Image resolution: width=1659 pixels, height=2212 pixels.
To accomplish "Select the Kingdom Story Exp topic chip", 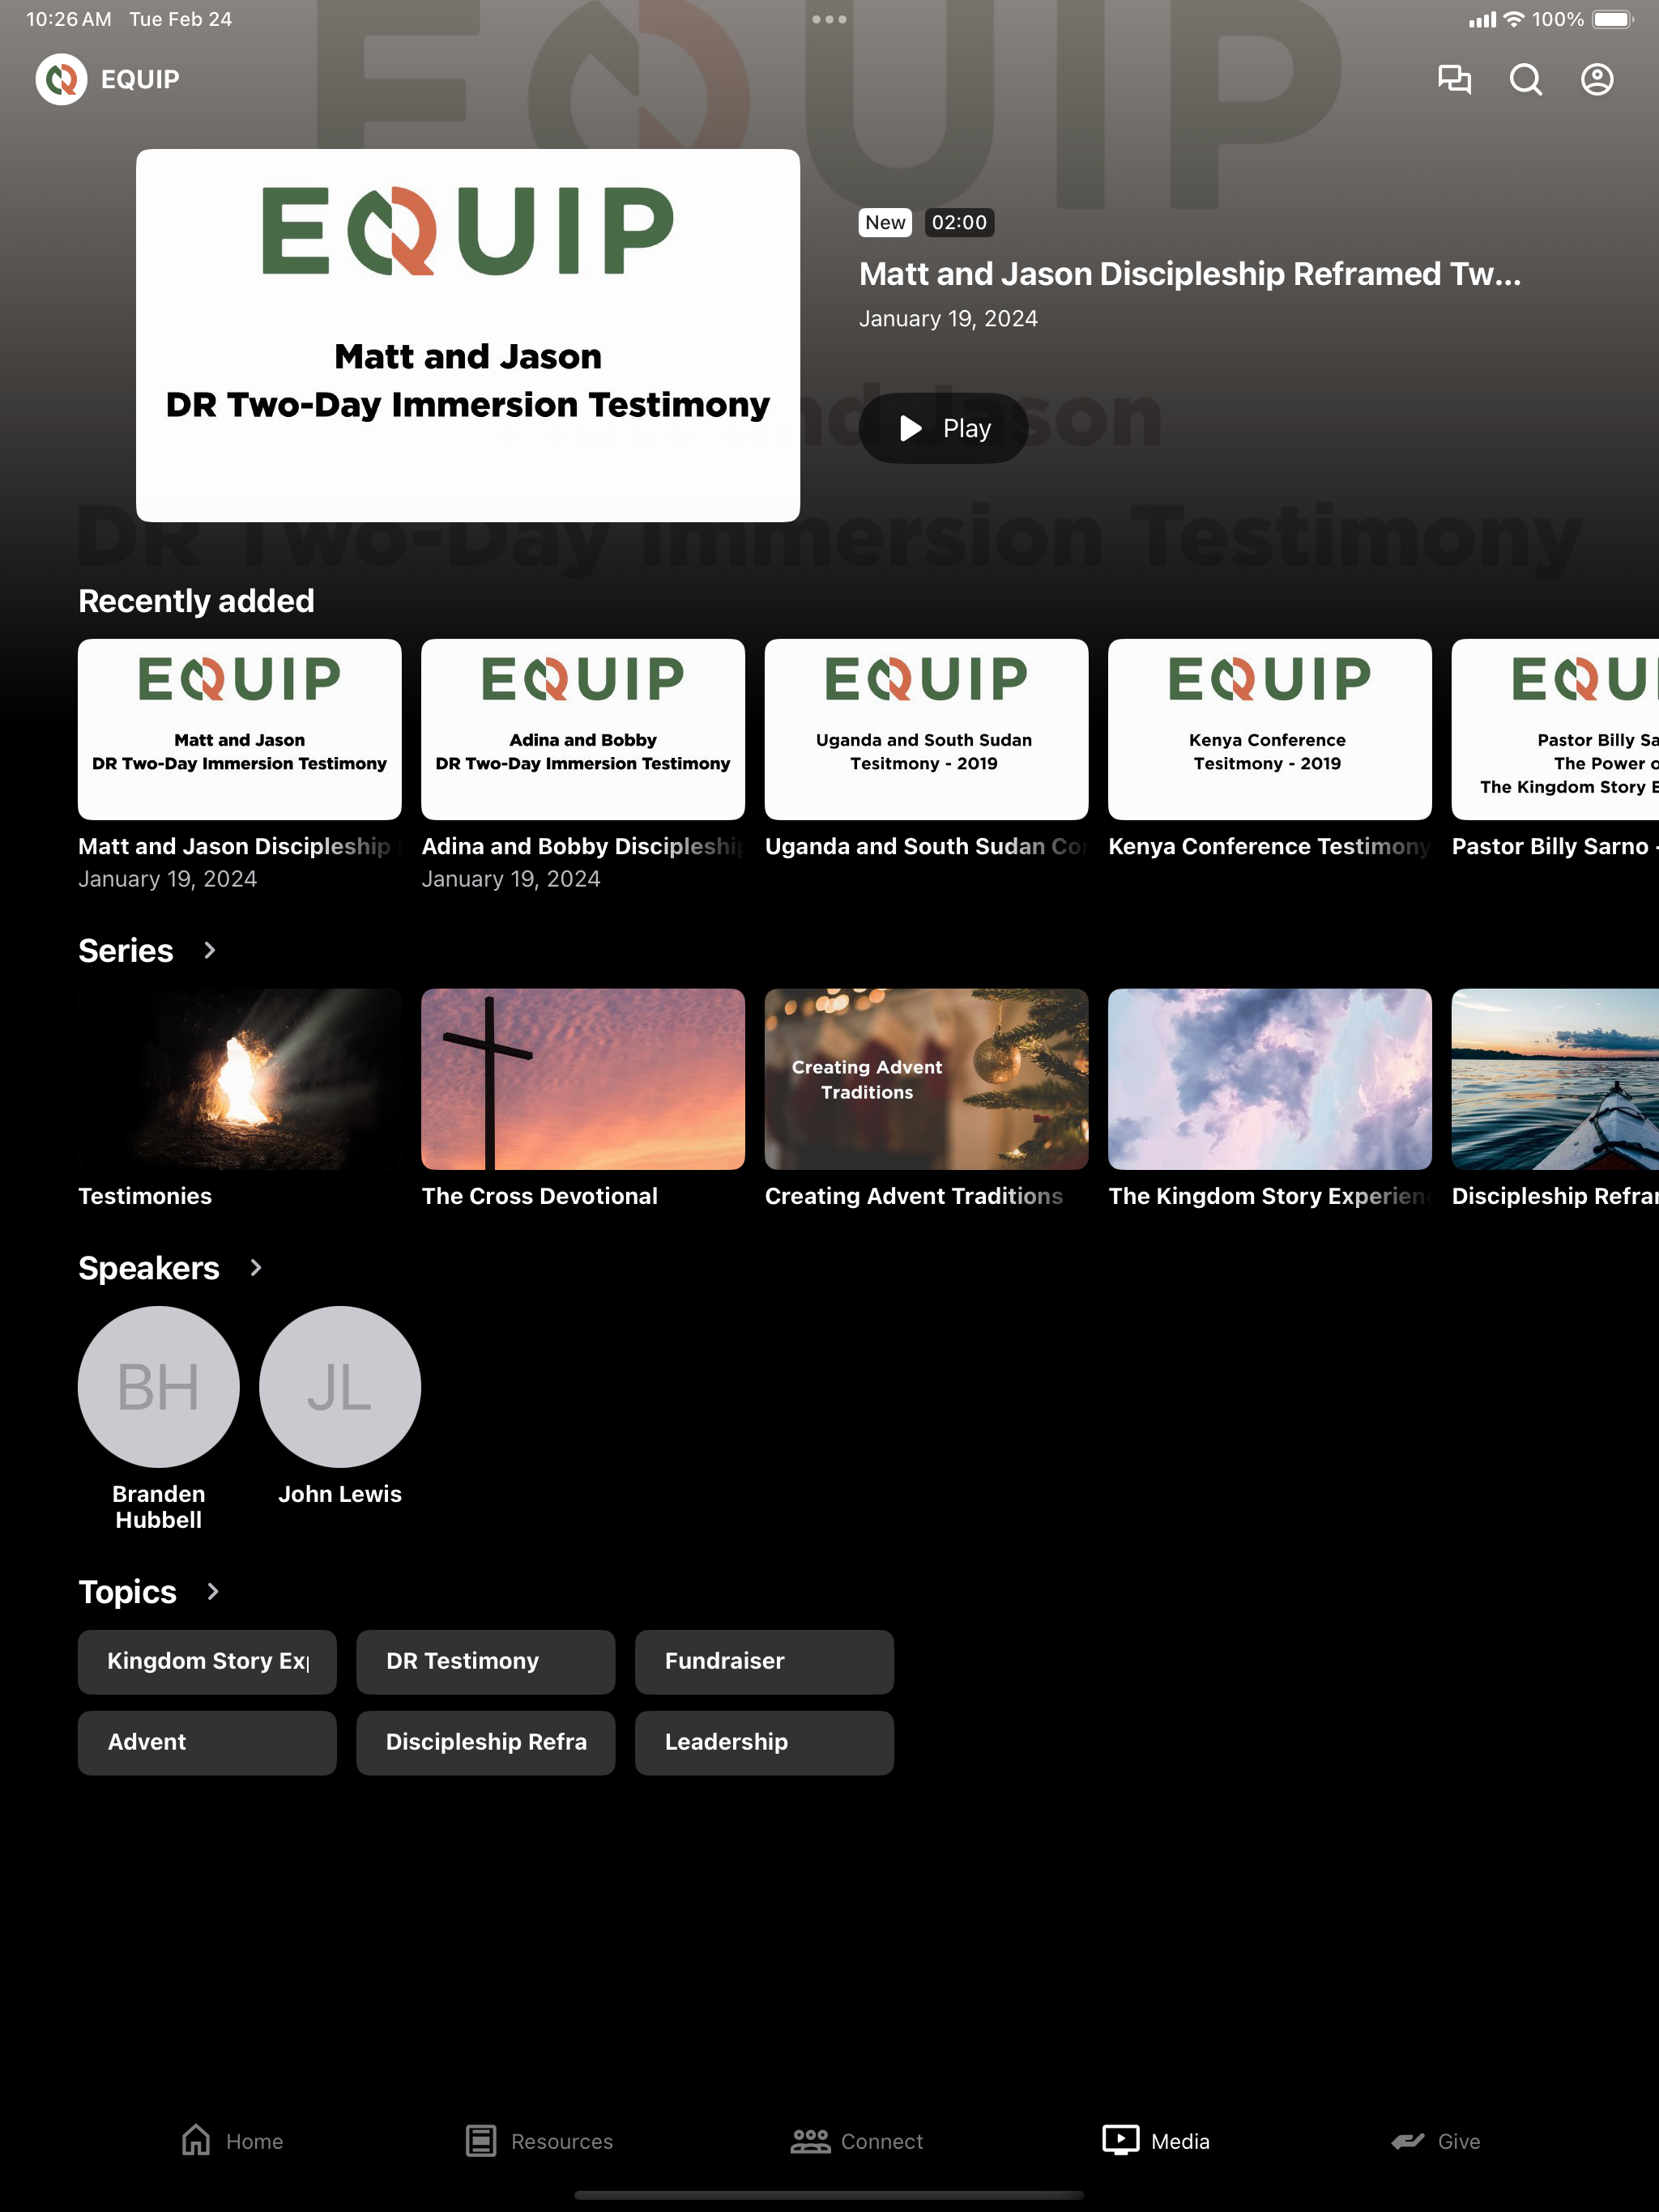I will (x=207, y=1662).
